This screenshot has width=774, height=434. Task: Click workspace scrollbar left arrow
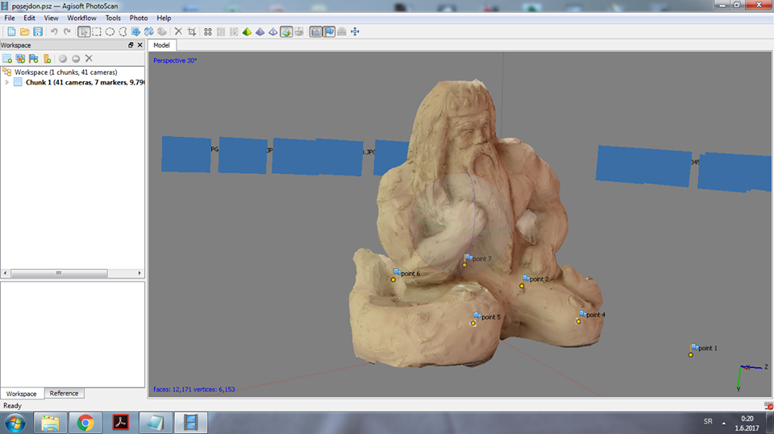coord(5,273)
